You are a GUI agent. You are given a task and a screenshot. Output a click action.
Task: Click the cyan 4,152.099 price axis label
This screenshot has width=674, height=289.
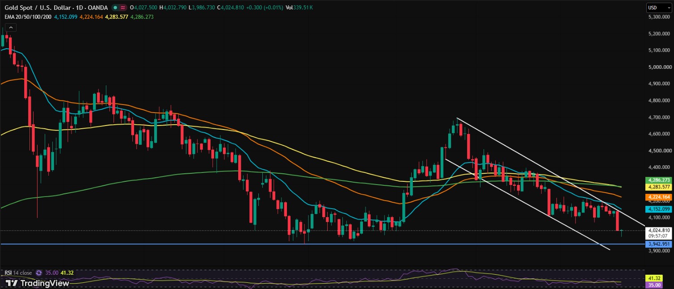coord(659,209)
